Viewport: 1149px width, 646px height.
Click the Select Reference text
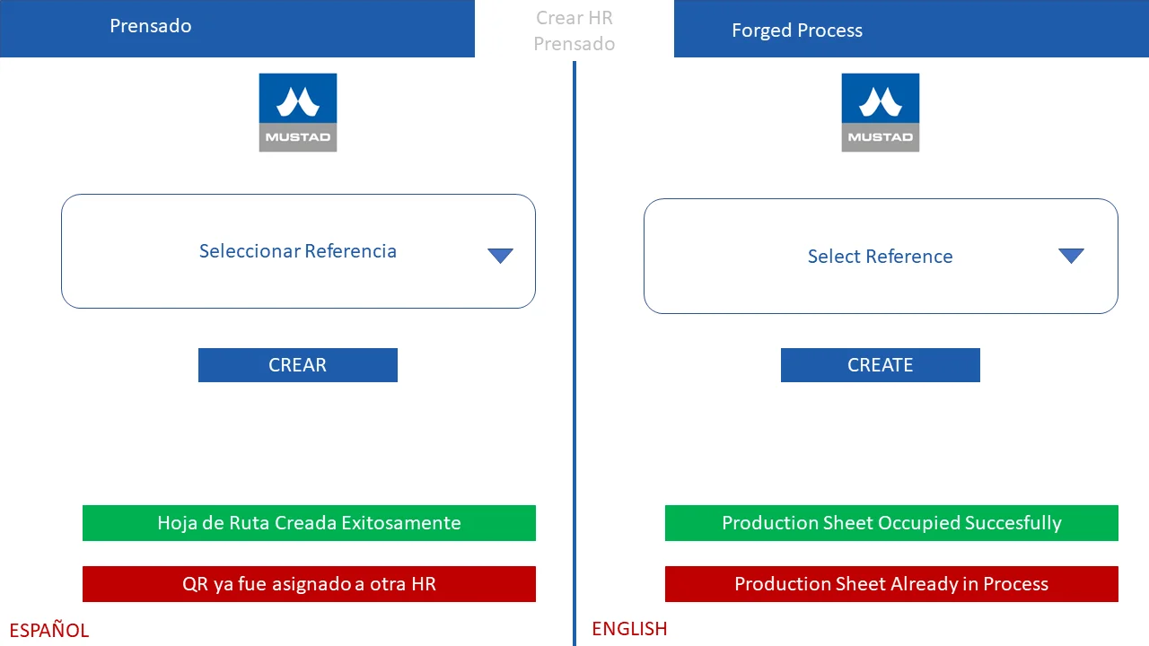pyautogui.click(x=880, y=257)
